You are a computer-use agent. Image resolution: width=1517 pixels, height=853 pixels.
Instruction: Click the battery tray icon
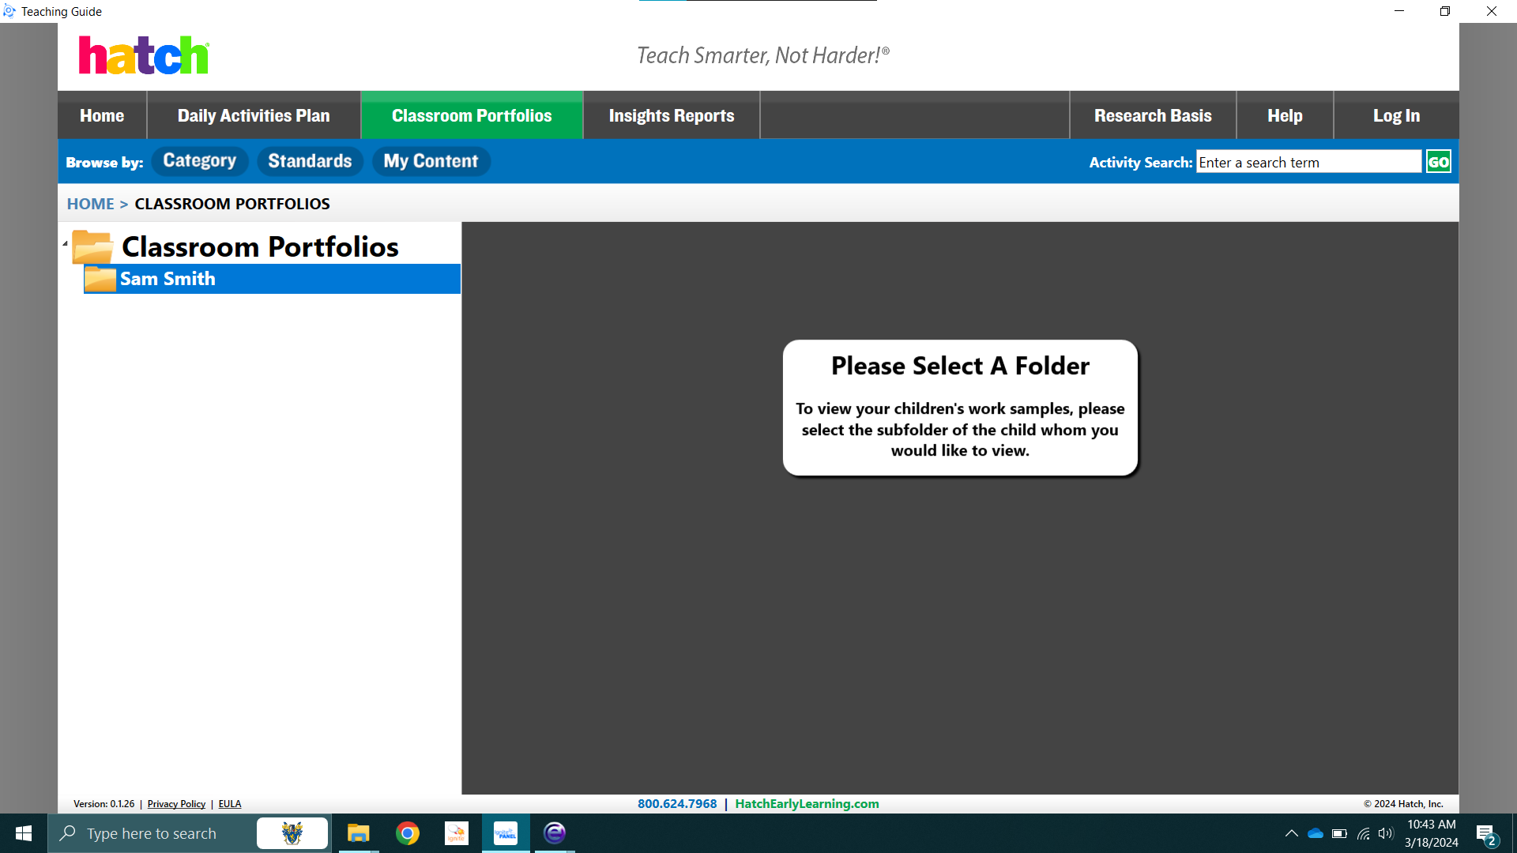coord(1339,833)
